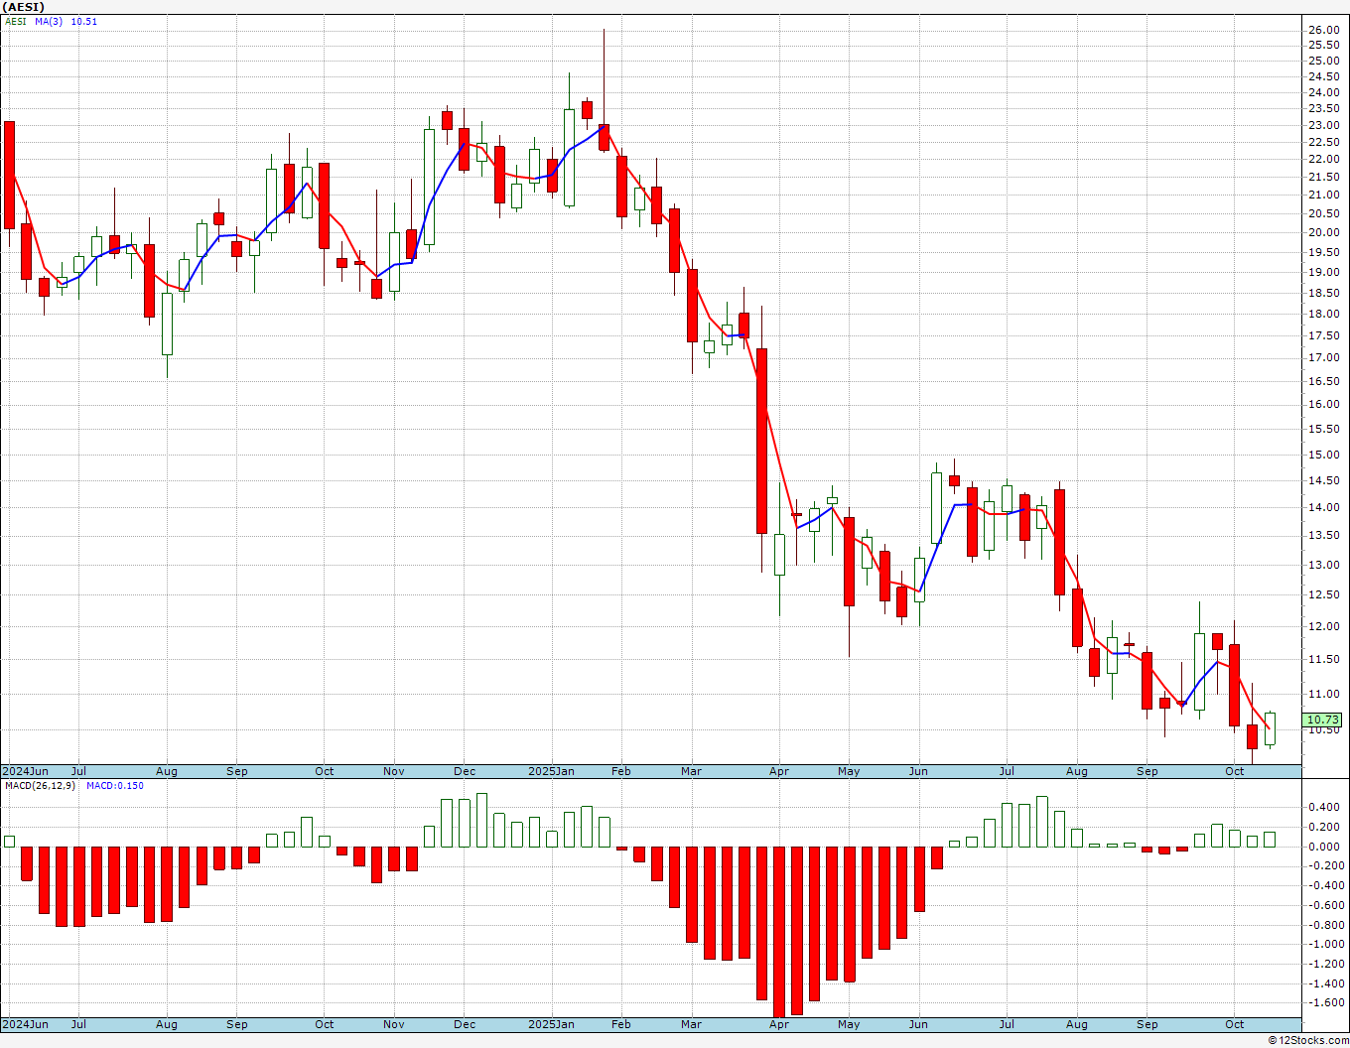This screenshot has height=1048, width=1350.
Task: Select Mar on the MACD panel time axis
Action: tap(691, 1024)
